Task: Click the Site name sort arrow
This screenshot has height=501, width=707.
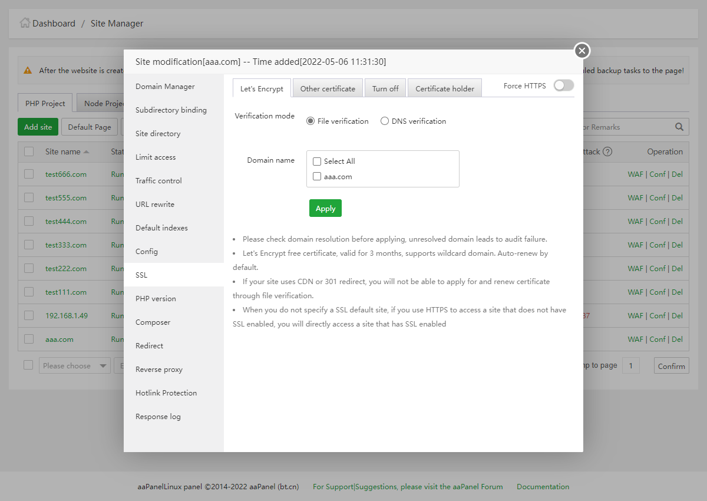Action: point(87,152)
